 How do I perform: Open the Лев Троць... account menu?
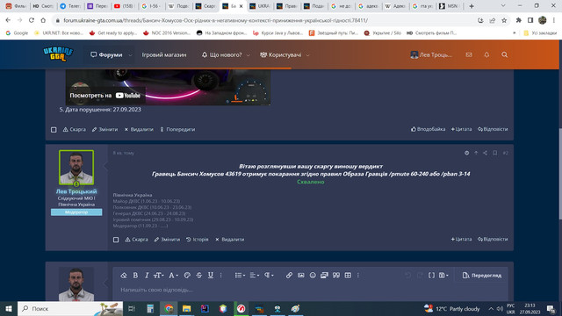pyautogui.click(x=431, y=54)
